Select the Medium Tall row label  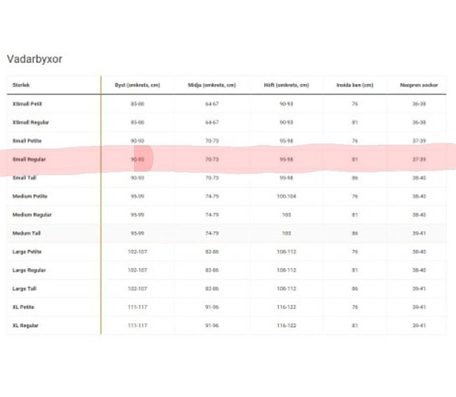tap(26, 233)
